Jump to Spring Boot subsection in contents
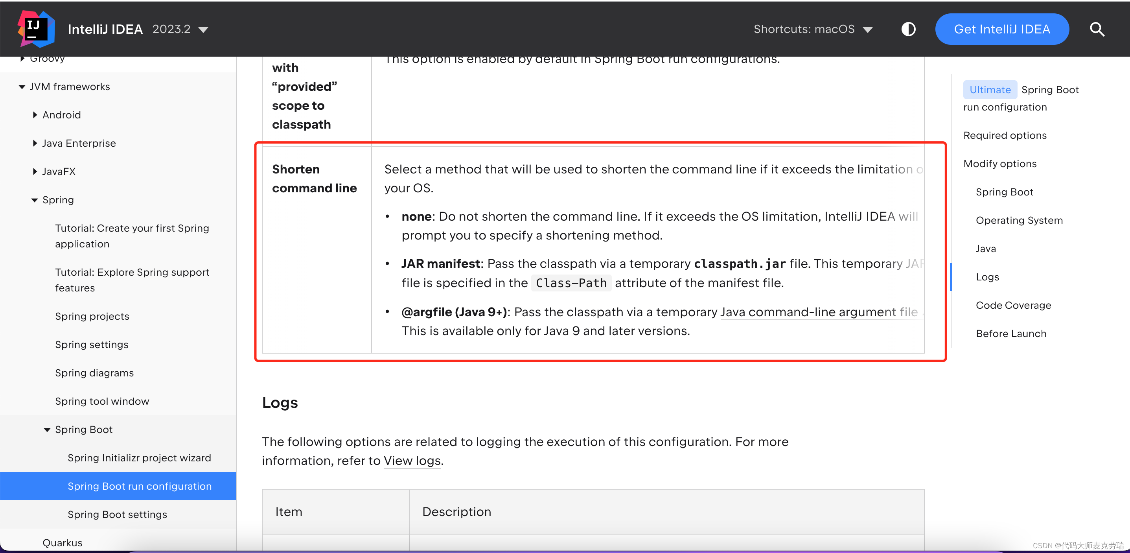The image size is (1130, 553). point(1005,192)
